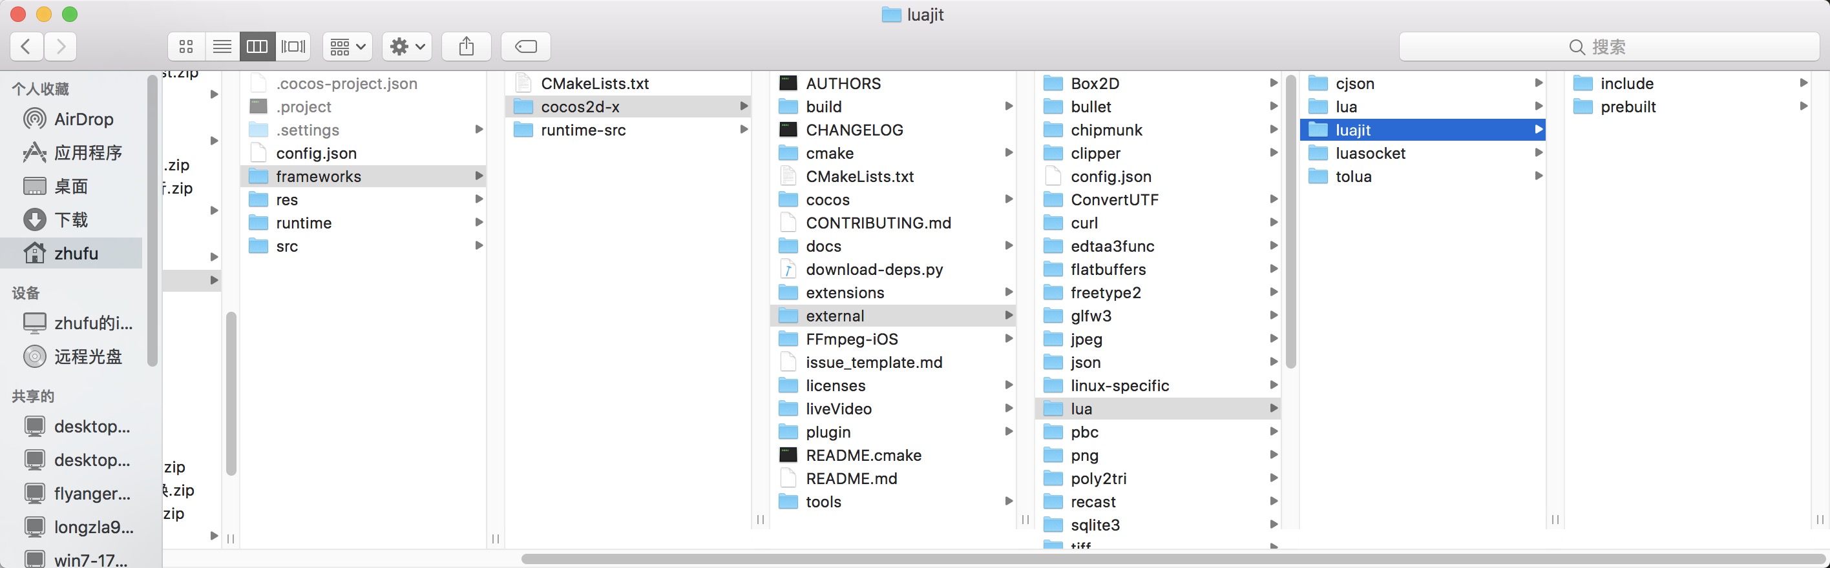This screenshot has width=1830, height=568.
Task: Select the frameworks folder
Action: click(364, 176)
